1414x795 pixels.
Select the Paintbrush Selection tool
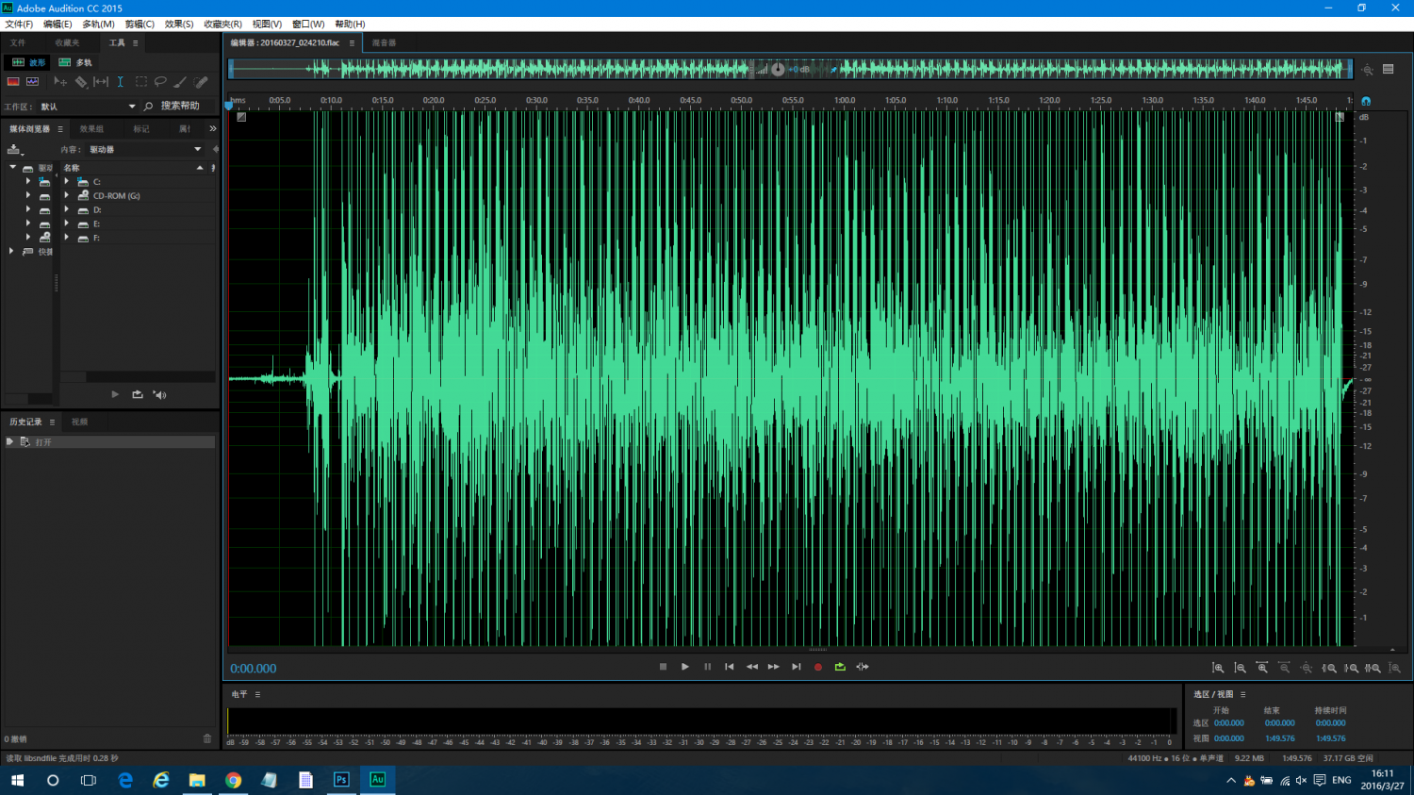(180, 82)
